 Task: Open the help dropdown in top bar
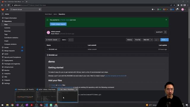click(x=178, y=9)
